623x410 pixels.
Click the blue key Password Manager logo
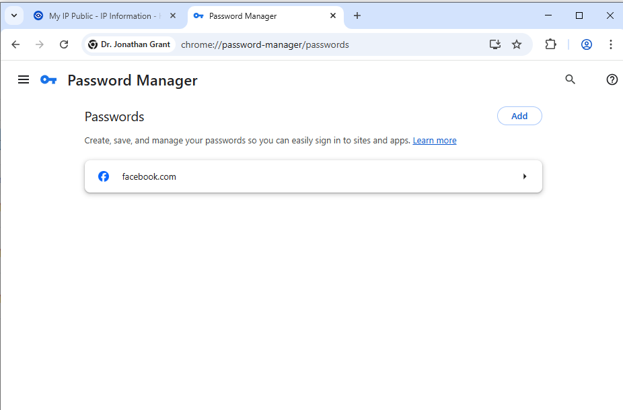click(48, 80)
